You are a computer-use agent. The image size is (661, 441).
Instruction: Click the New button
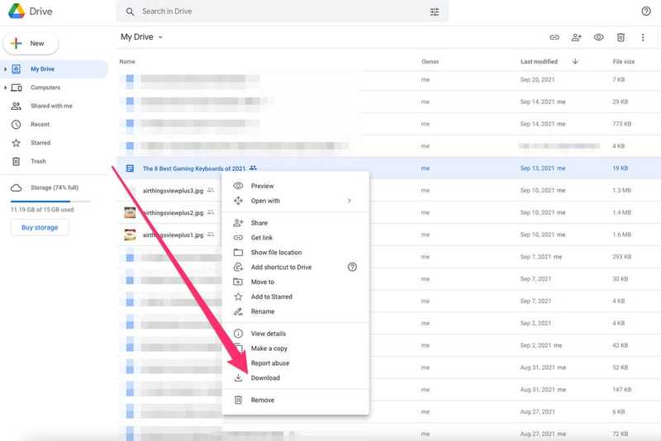click(31, 44)
